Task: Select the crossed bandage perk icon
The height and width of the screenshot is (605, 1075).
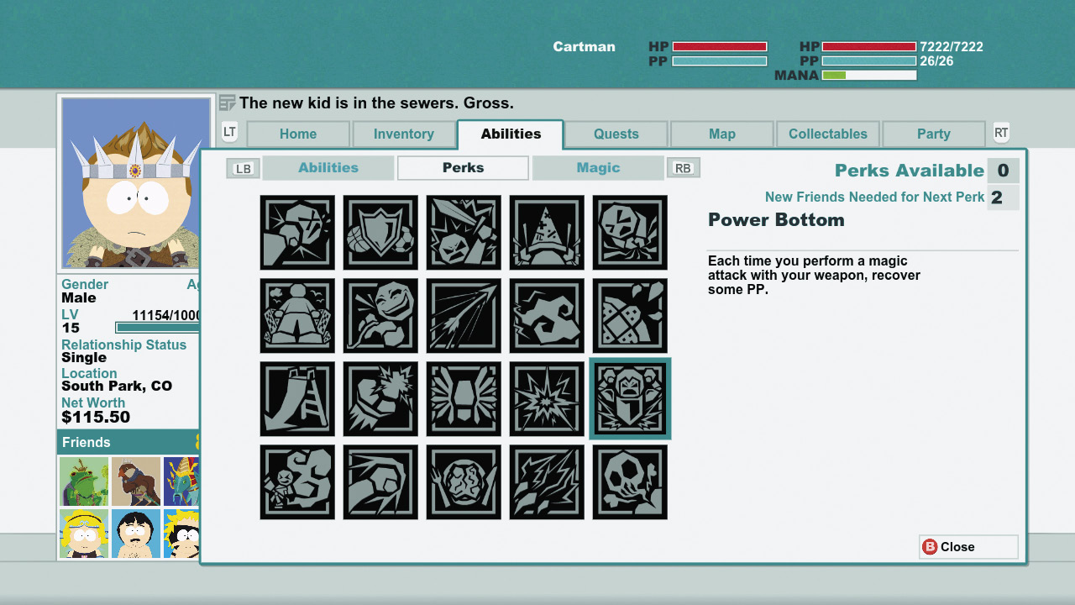Action: 630,316
